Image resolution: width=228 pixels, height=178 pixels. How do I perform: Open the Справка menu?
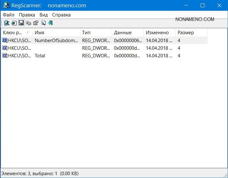(61, 15)
